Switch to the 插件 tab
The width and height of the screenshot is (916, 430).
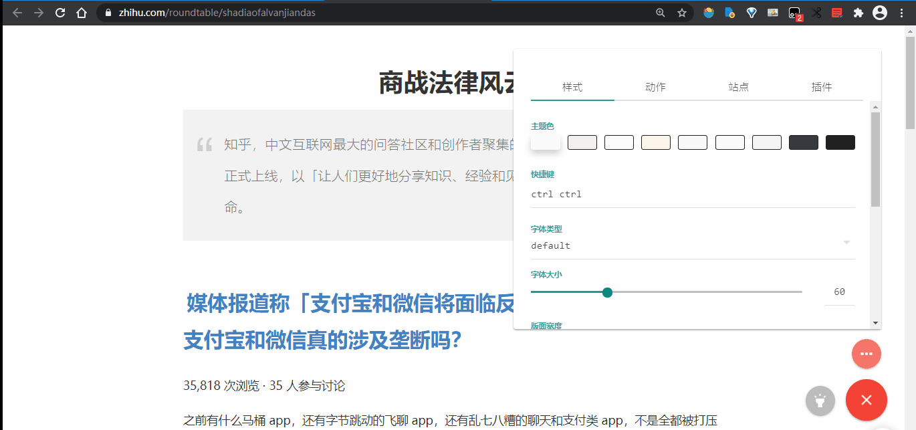tap(822, 87)
